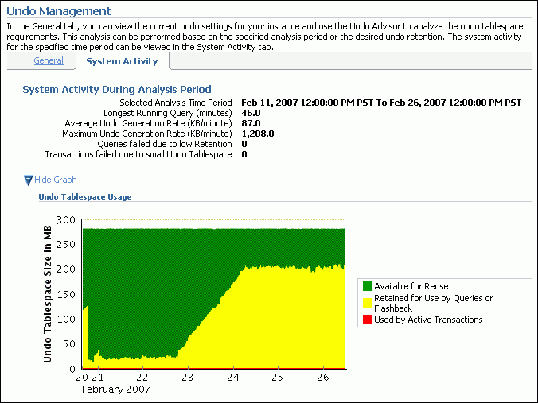Click the green Available for Reuse swatch
The height and width of the screenshot is (403, 538).
click(367, 286)
